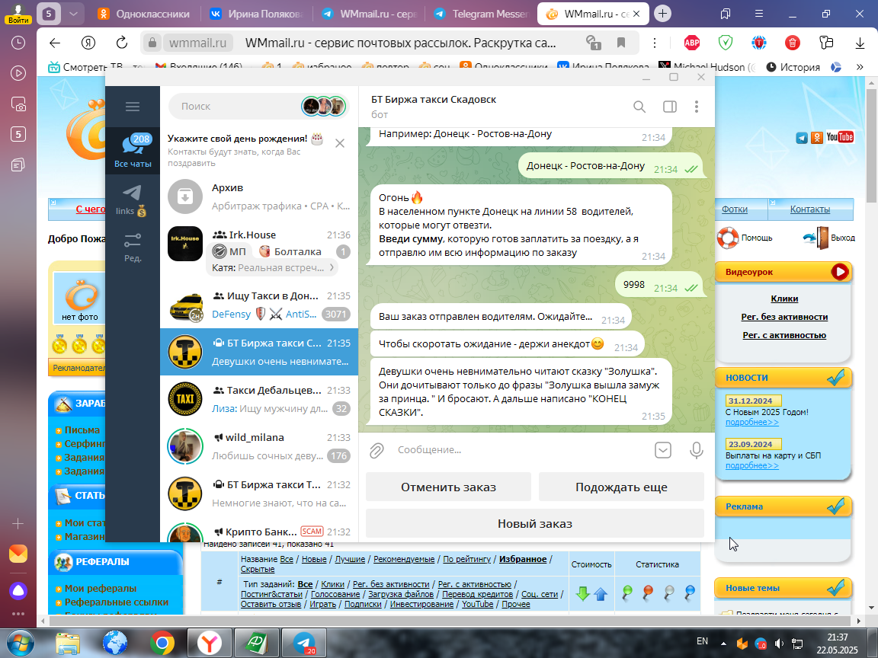
Task: Open the "Архив" archive chat folder
Action: 258,196
